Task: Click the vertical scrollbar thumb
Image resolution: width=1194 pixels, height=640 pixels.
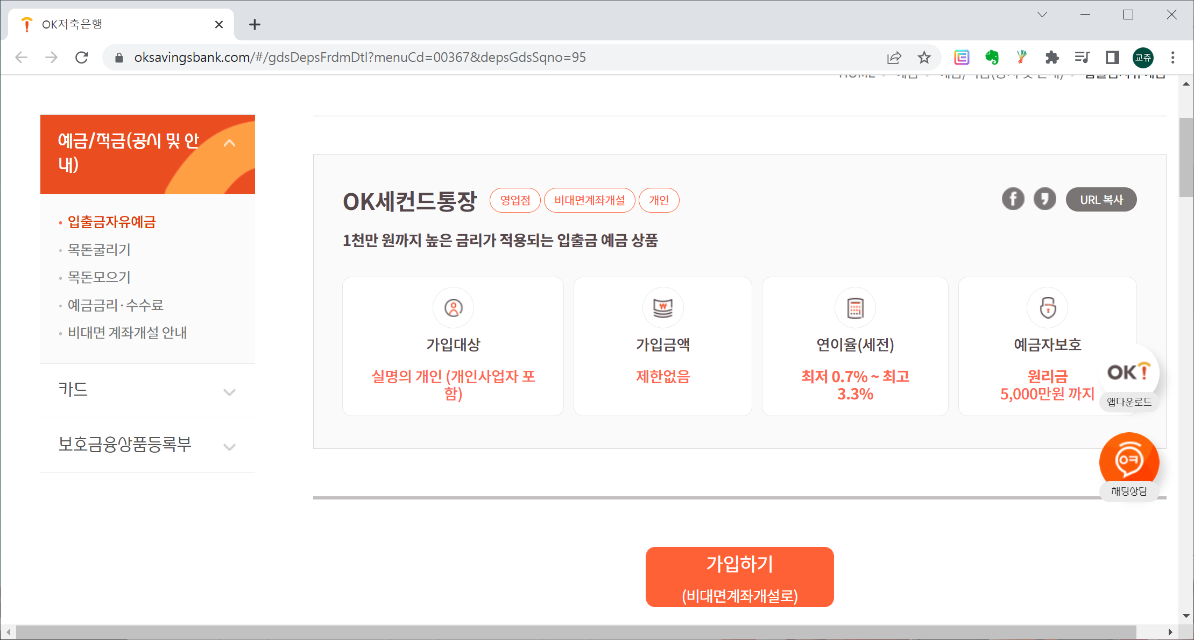Action: click(1186, 157)
